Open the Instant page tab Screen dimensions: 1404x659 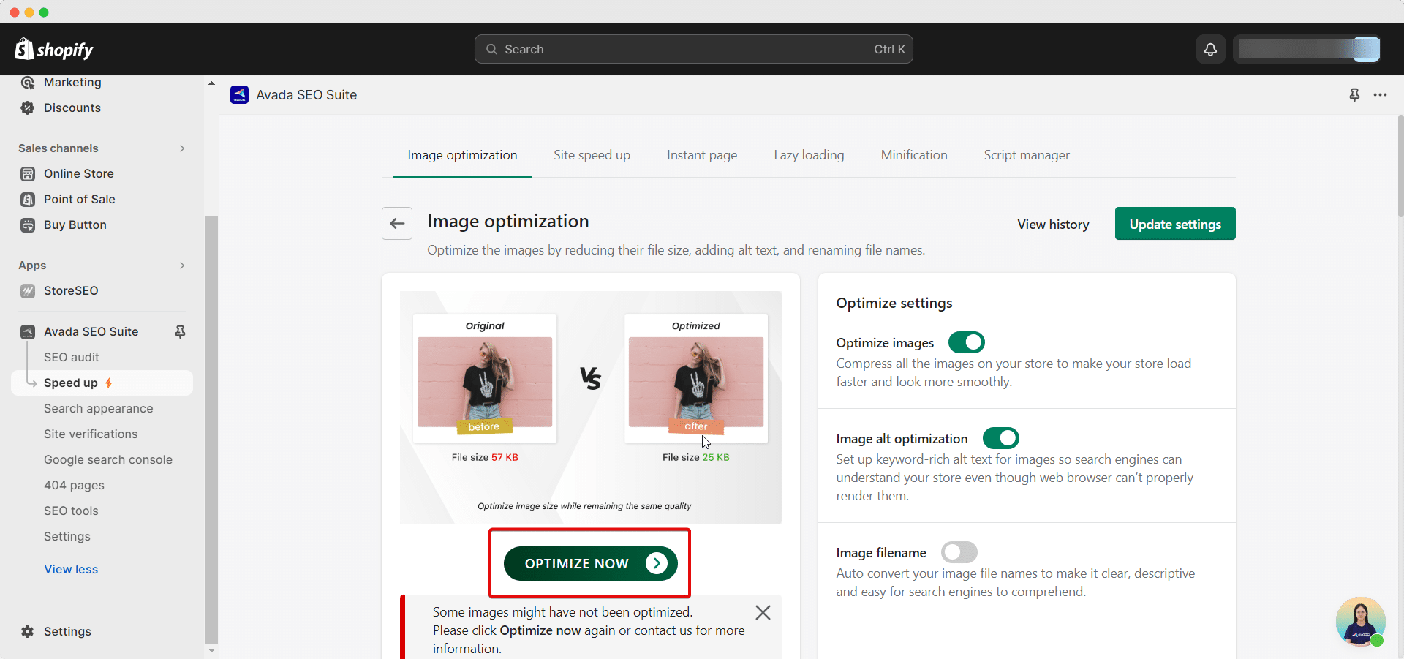click(702, 155)
